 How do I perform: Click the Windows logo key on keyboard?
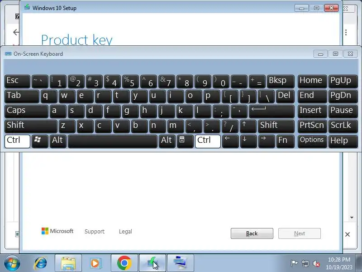point(40,141)
